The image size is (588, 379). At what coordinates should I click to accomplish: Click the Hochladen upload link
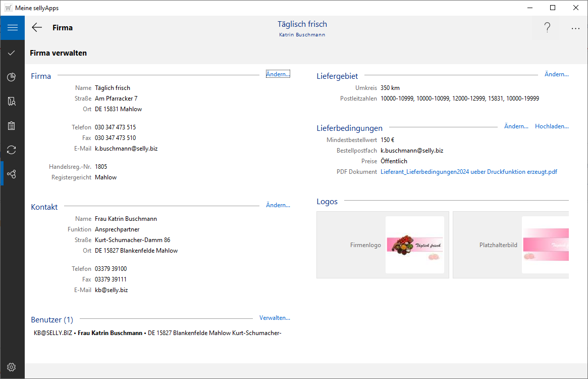[552, 126]
